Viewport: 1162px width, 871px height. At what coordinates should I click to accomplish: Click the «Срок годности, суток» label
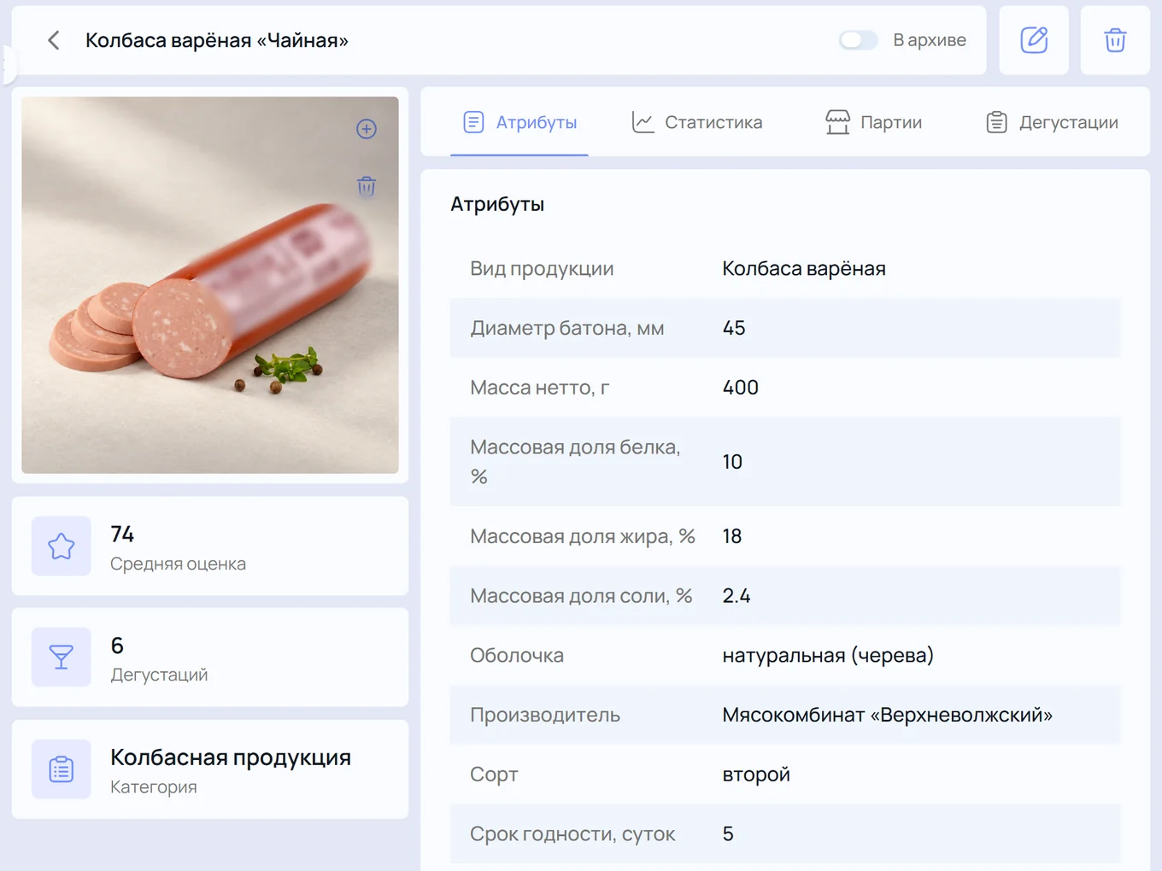point(572,833)
